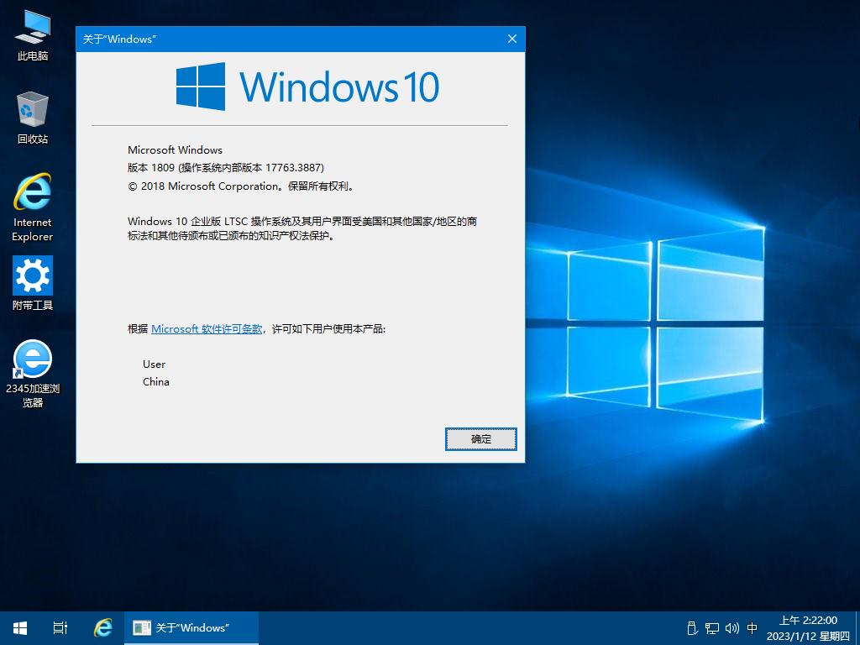Click the Windows 10 企业版 LTSC paragraph
This screenshot has width=860, height=645.
click(x=302, y=228)
